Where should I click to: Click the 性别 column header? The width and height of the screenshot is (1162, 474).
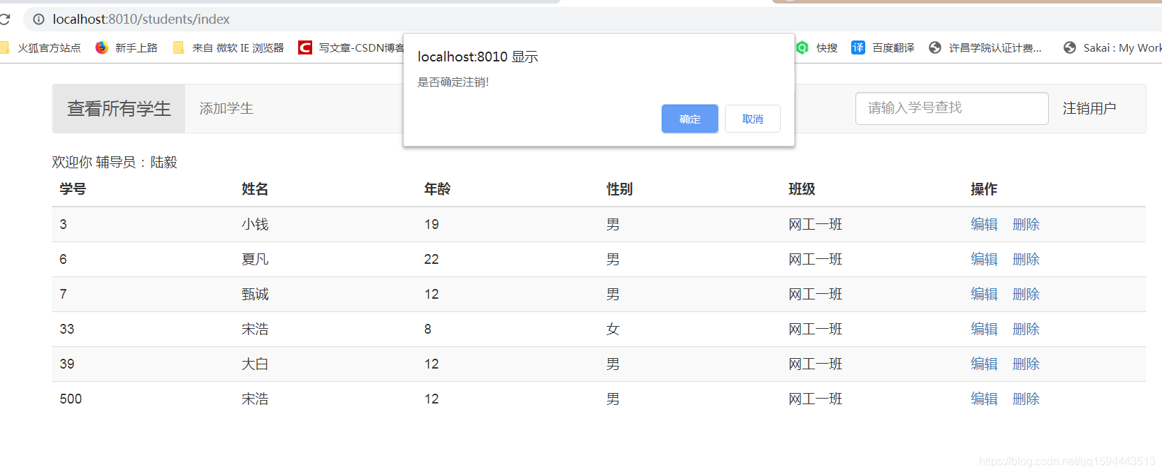point(619,189)
